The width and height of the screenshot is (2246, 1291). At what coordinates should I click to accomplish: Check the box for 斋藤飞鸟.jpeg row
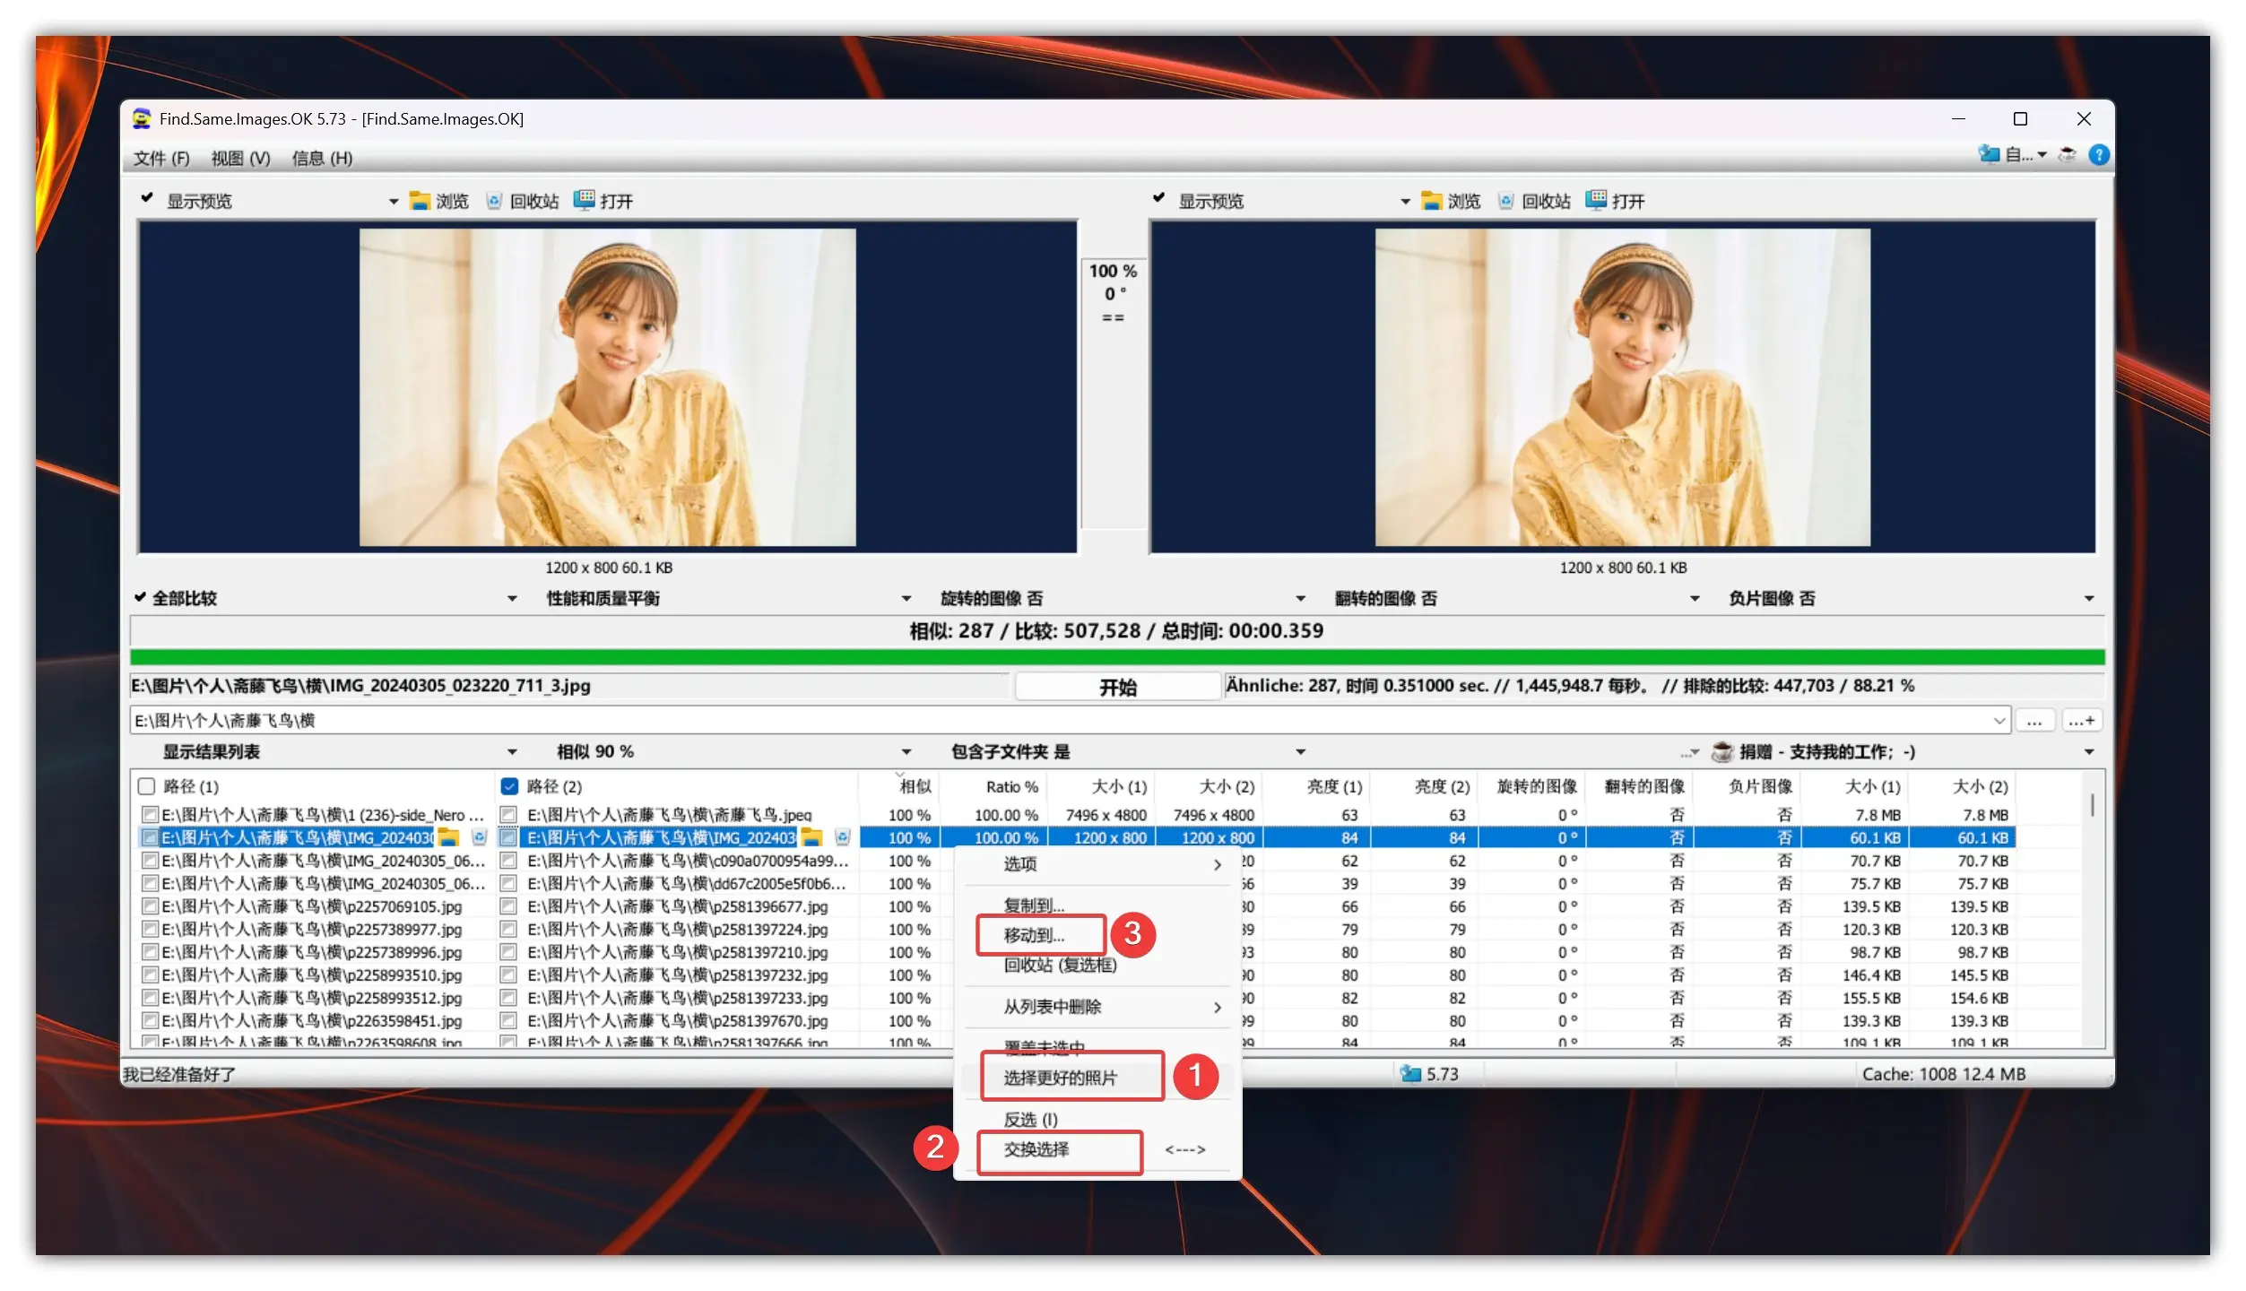tap(508, 815)
